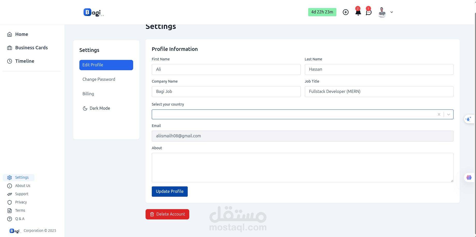Click the trash icon on Delete Account
This screenshot has height=237, width=476.
pyautogui.click(x=152, y=214)
